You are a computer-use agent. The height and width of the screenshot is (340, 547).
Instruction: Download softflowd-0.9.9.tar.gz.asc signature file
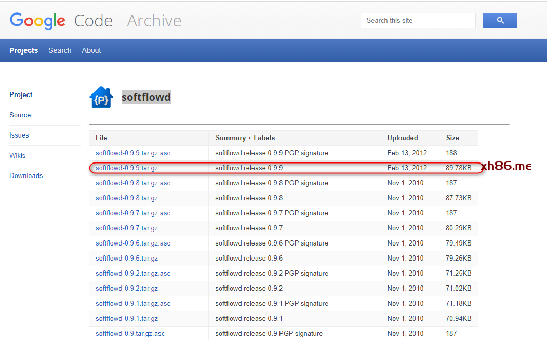(x=133, y=153)
